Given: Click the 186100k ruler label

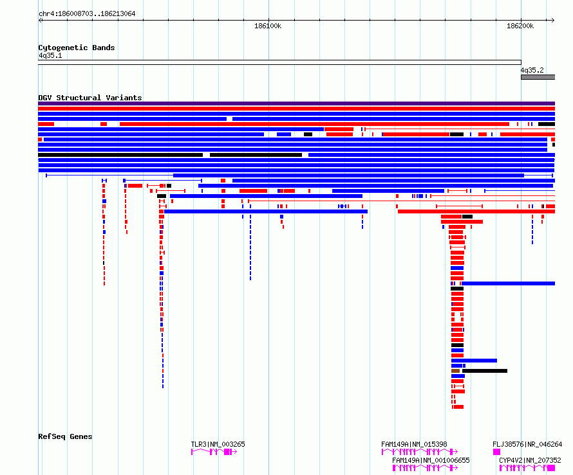Looking at the screenshot, I should coord(268,26).
